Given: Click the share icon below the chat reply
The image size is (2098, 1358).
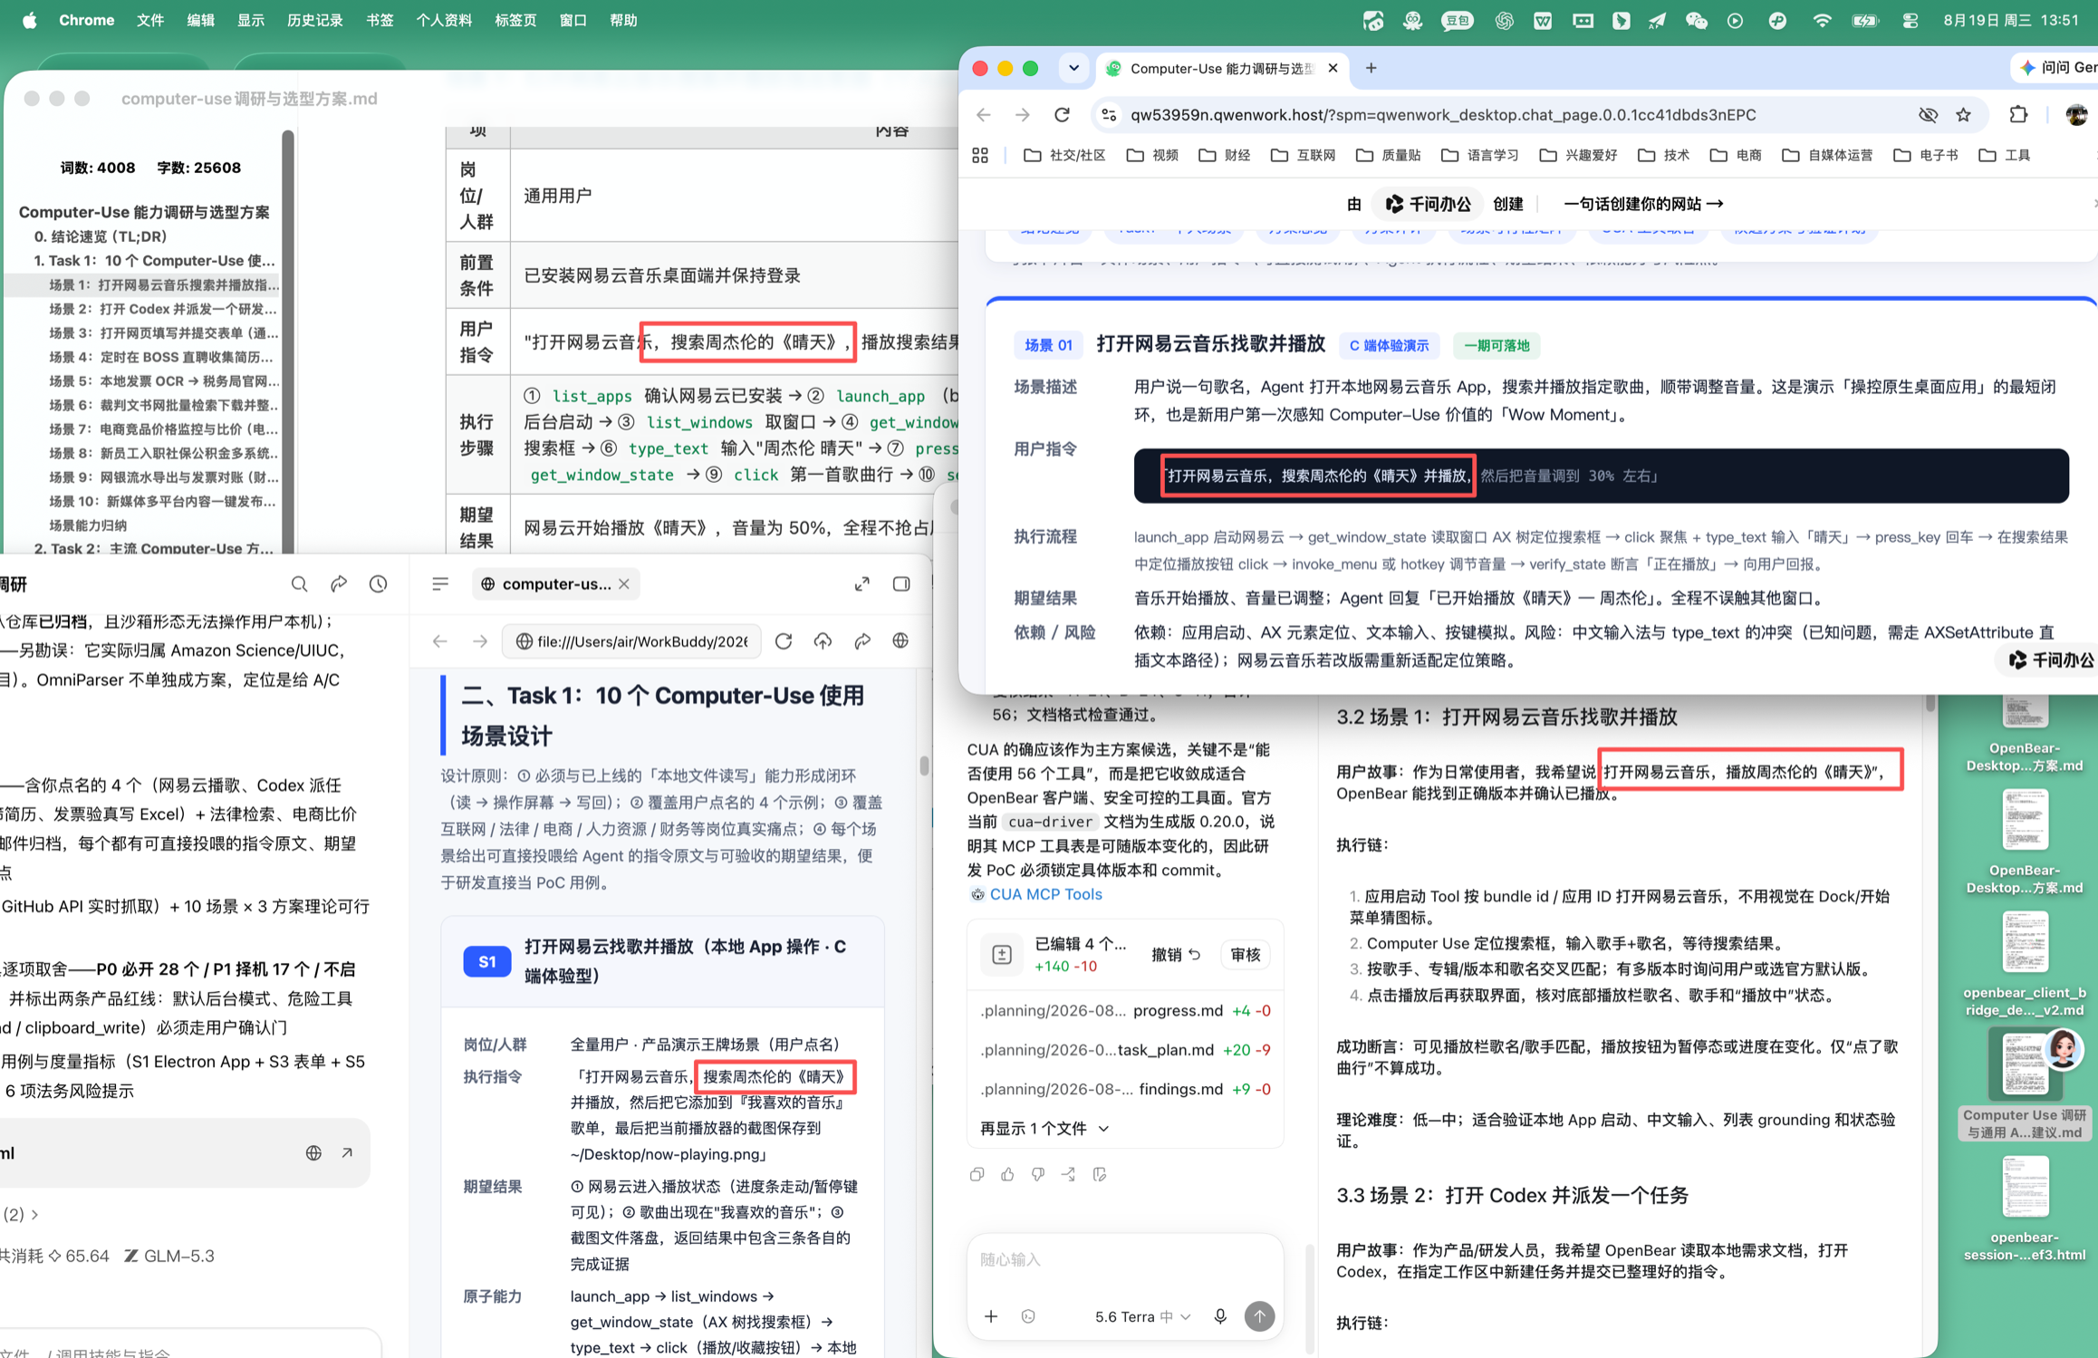Looking at the screenshot, I should pos(1069,1175).
